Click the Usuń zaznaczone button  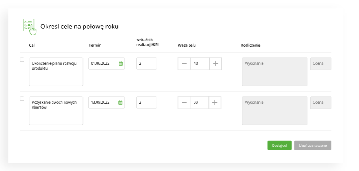pyautogui.click(x=313, y=145)
